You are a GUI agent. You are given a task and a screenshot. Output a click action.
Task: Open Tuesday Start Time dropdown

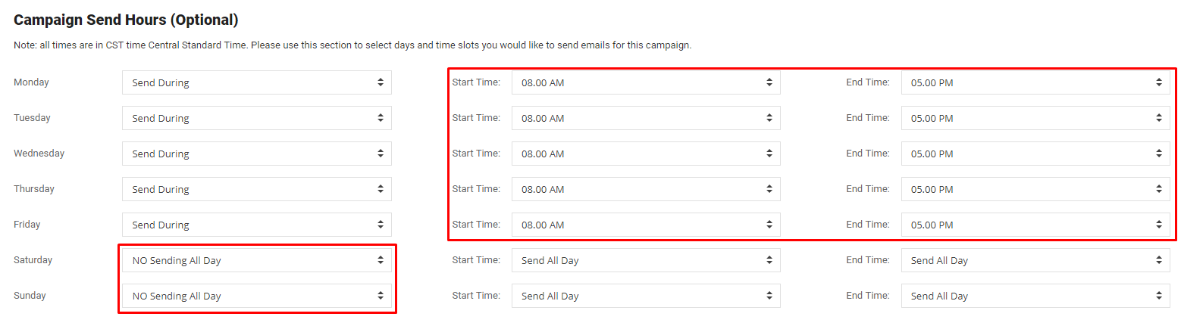pyautogui.click(x=646, y=118)
